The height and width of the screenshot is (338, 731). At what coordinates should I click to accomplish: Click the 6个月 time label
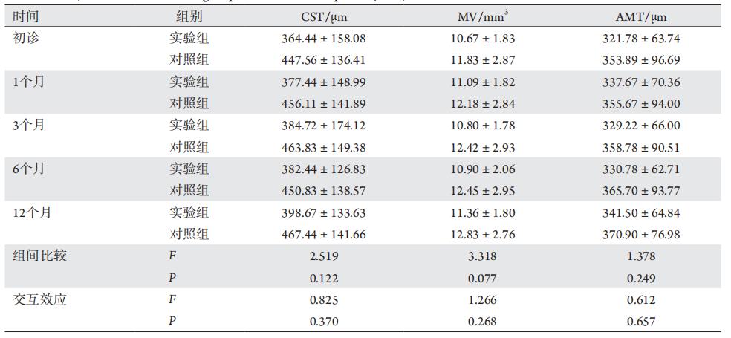coord(29,169)
